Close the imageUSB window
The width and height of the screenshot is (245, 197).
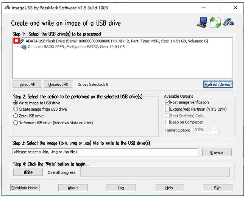tap(236, 8)
